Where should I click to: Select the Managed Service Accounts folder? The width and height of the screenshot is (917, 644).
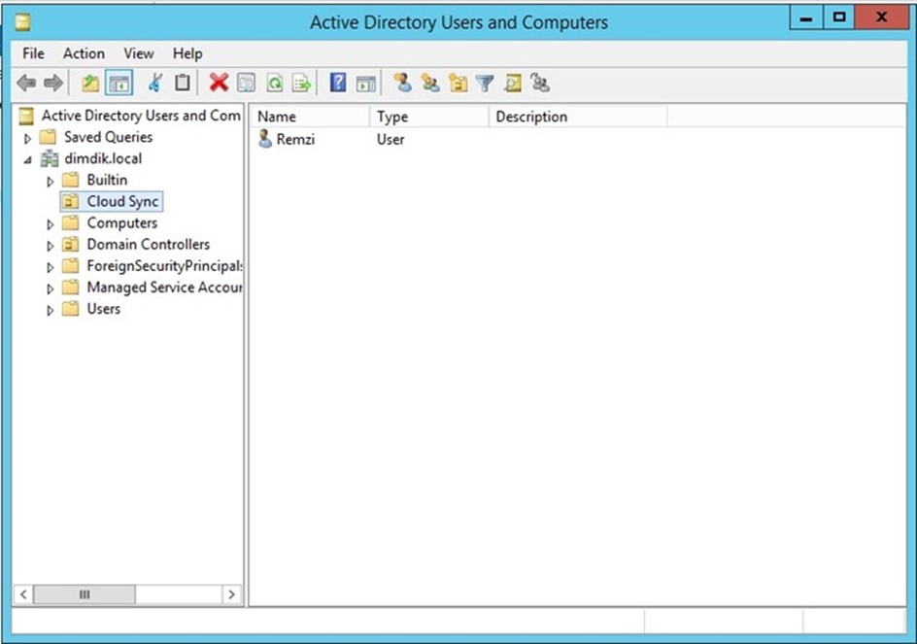click(164, 288)
